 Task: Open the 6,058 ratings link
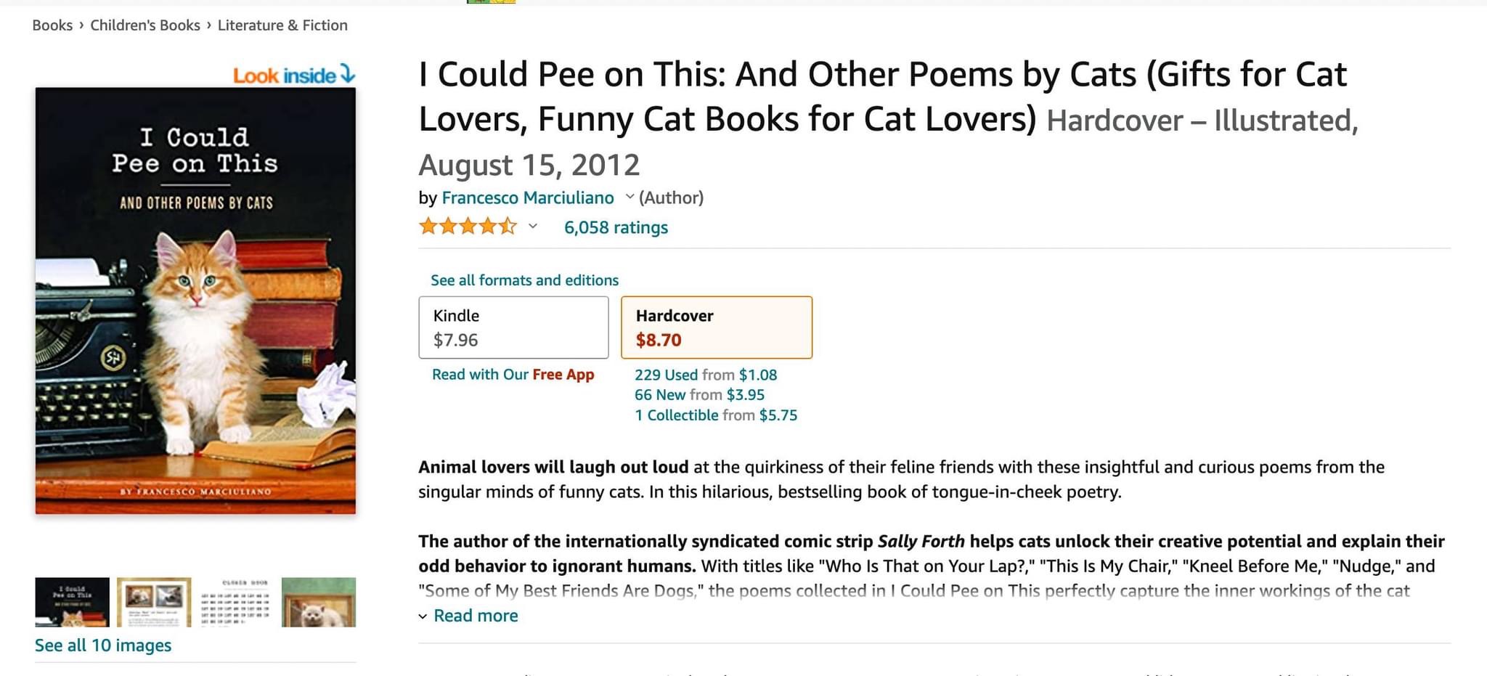click(616, 227)
